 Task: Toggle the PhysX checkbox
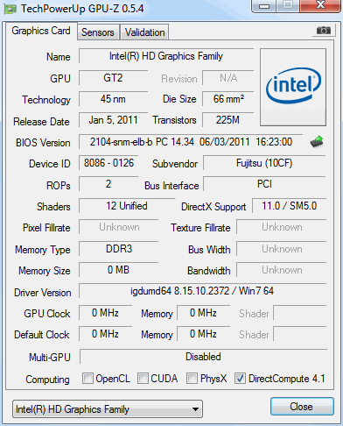point(192,378)
